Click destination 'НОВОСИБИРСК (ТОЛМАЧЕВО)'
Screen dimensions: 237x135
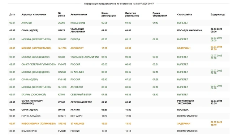pyautogui.click(x=39, y=123)
